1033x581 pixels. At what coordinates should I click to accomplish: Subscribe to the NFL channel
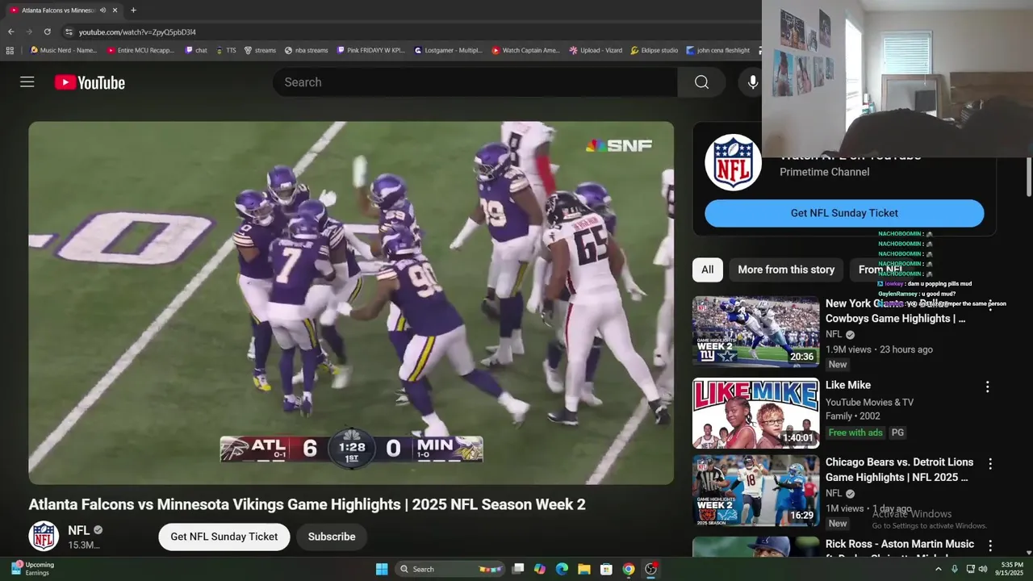coord(332,537)
